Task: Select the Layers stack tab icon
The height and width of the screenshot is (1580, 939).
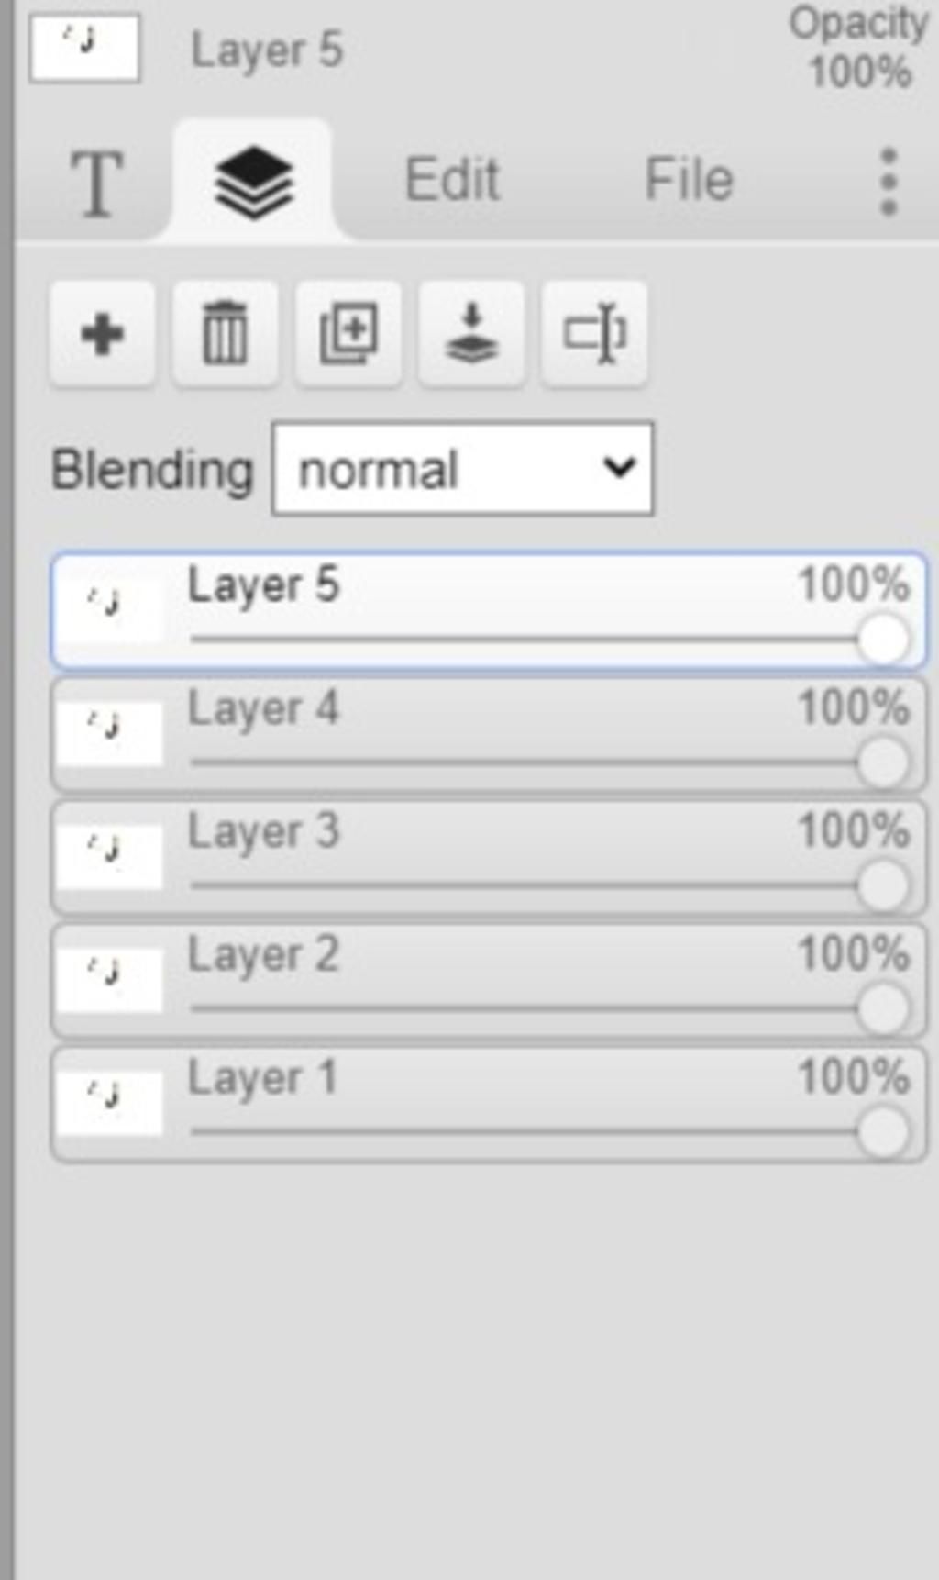Action: tap(254, 182)
